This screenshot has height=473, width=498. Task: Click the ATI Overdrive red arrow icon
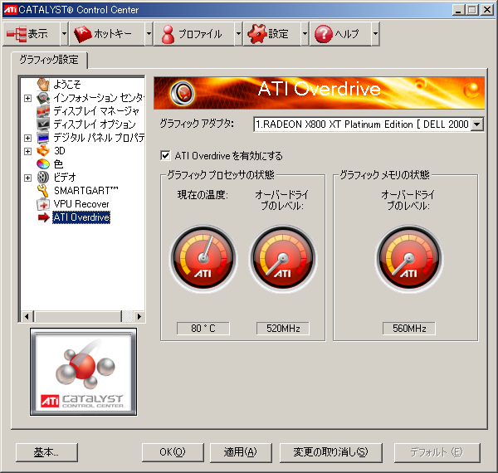(43, 217)
